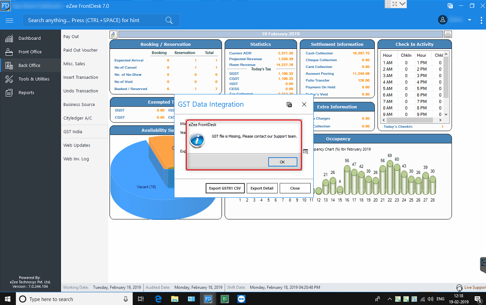
Task: Click the translate icon in title bar
Action: (450, 6)
